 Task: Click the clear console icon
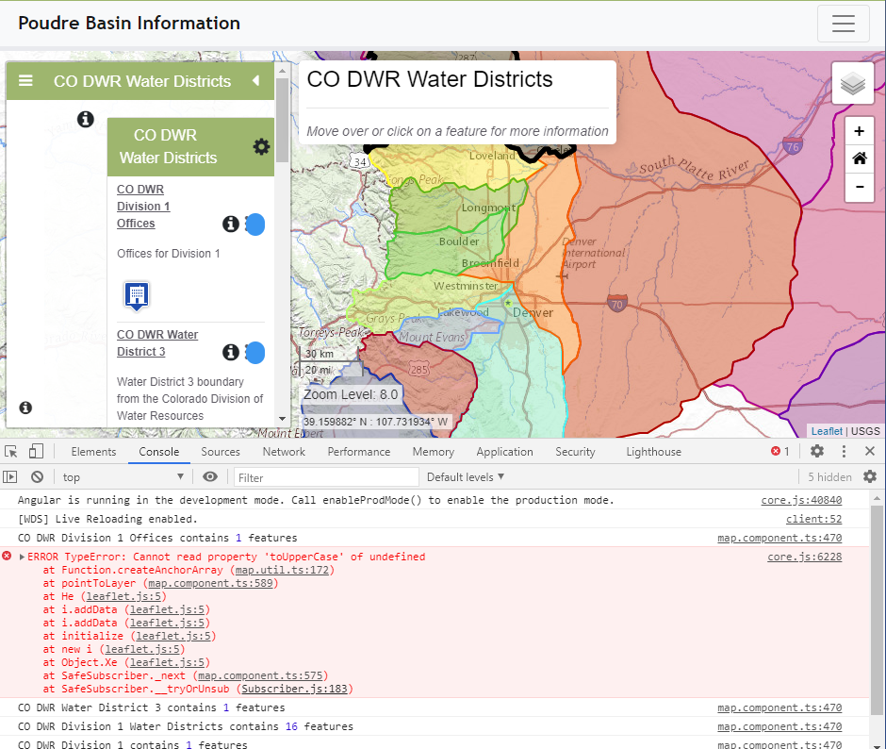tap(37, 476)
